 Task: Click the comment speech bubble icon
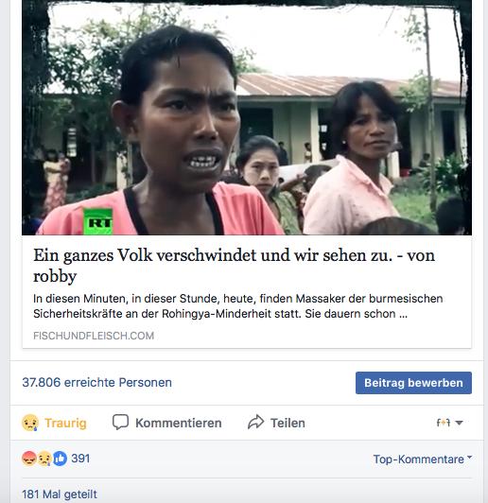pos(120,422)
